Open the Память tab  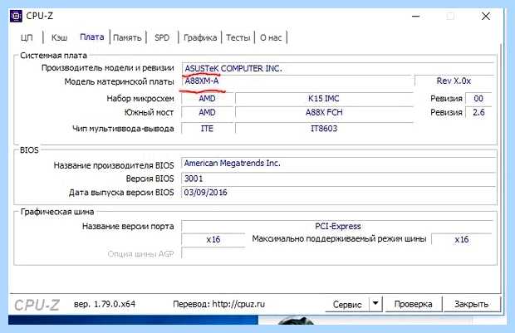point(127,37)
